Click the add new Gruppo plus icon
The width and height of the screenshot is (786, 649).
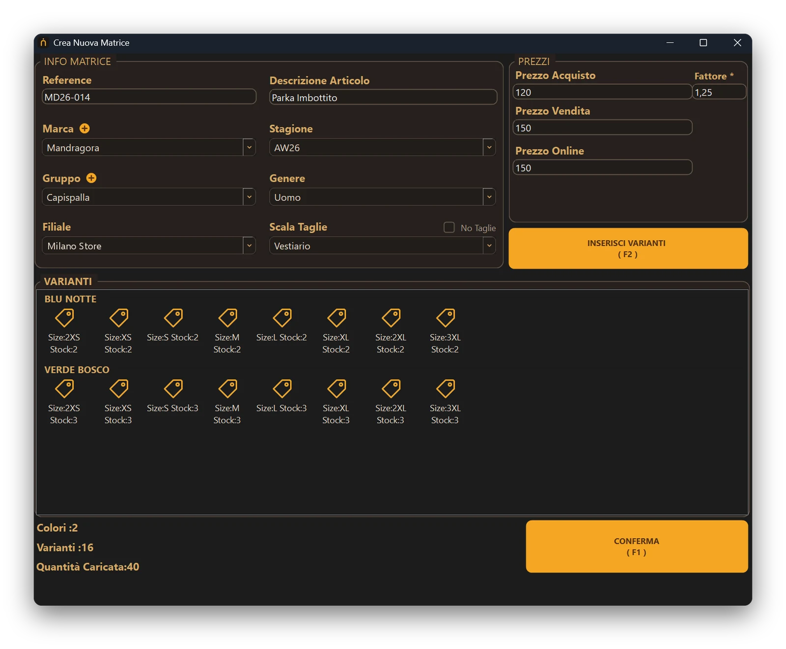(x=91, y=178)
